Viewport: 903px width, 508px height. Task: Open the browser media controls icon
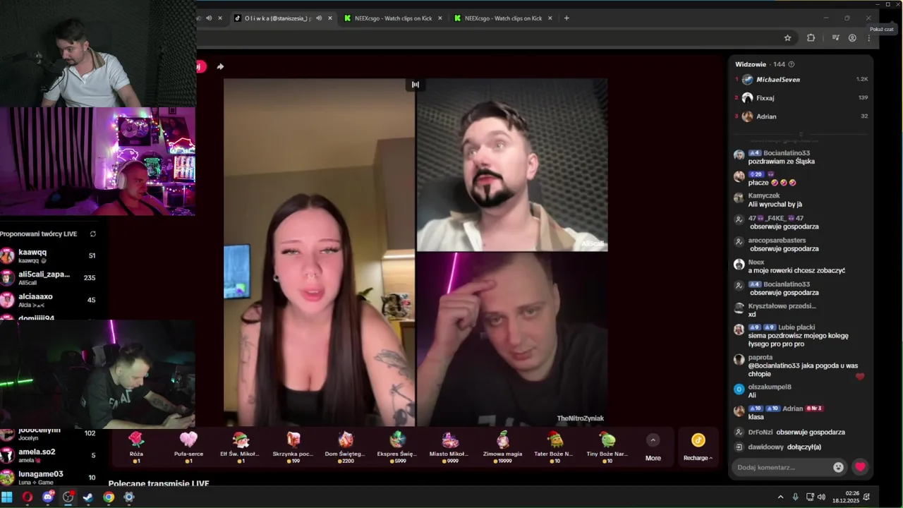coord(835,38)
